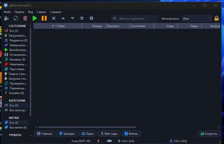Click the connection status flame icon
The width and height of the screenshot is (224, 144).
coord(99,141)
